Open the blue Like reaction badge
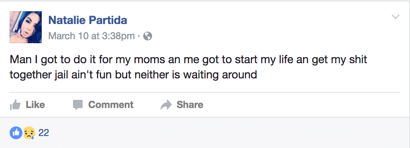 16,133
